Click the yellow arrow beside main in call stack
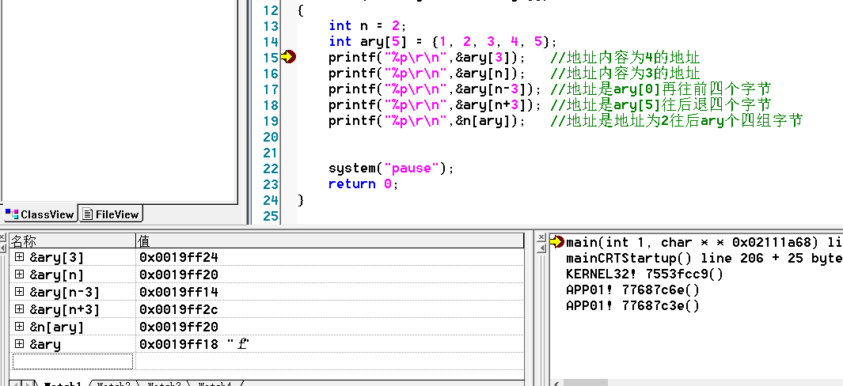Screen dimensions: 843x386 coord(557,242)
